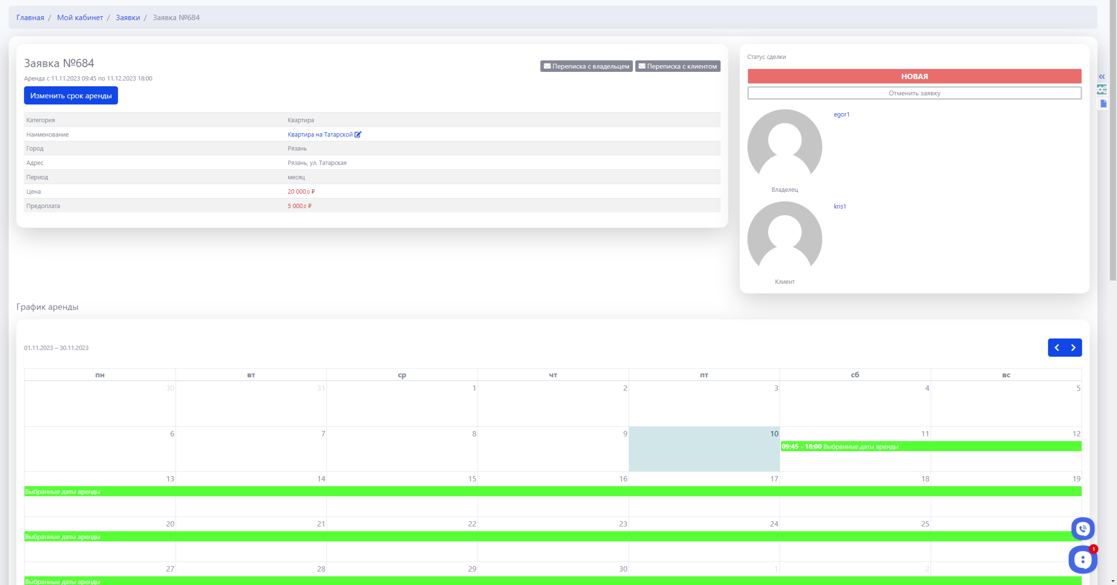Navigate to Мой кабинет breadcrumb
Viewport: 1117px width, 585px height.
pos(80,18)
